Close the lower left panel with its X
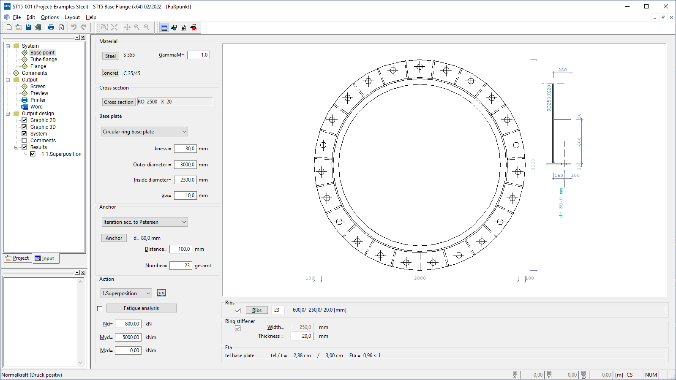The height and width of the screenshot is (380, 676). coord(83,273)
